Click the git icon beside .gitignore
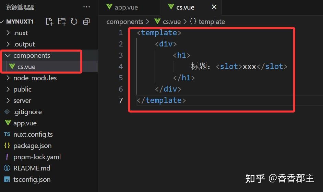323x192 pixels. tap(7, 111)
